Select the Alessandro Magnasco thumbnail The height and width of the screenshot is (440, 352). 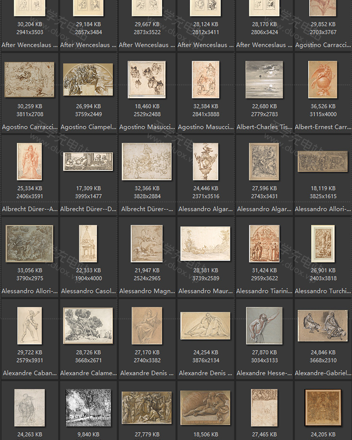(147, 243)
